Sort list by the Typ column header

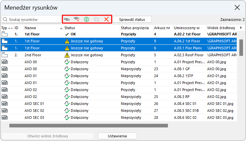[4, 28]
